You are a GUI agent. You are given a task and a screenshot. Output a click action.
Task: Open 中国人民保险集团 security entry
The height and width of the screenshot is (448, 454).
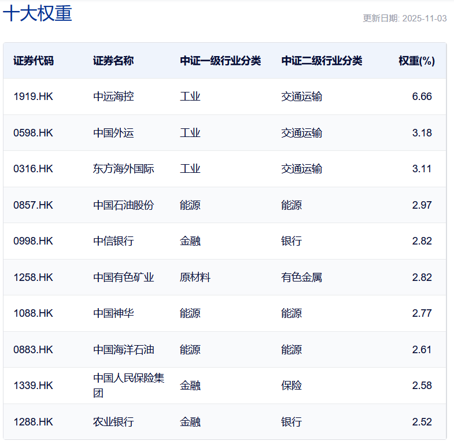(128, 385)
